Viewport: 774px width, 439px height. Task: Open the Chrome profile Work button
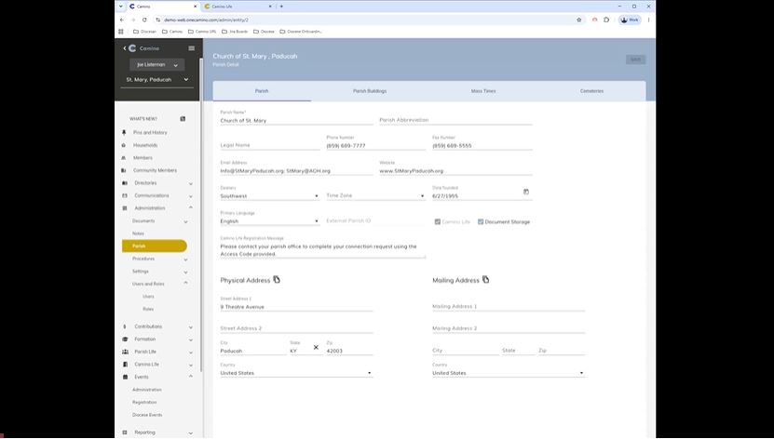630,20
